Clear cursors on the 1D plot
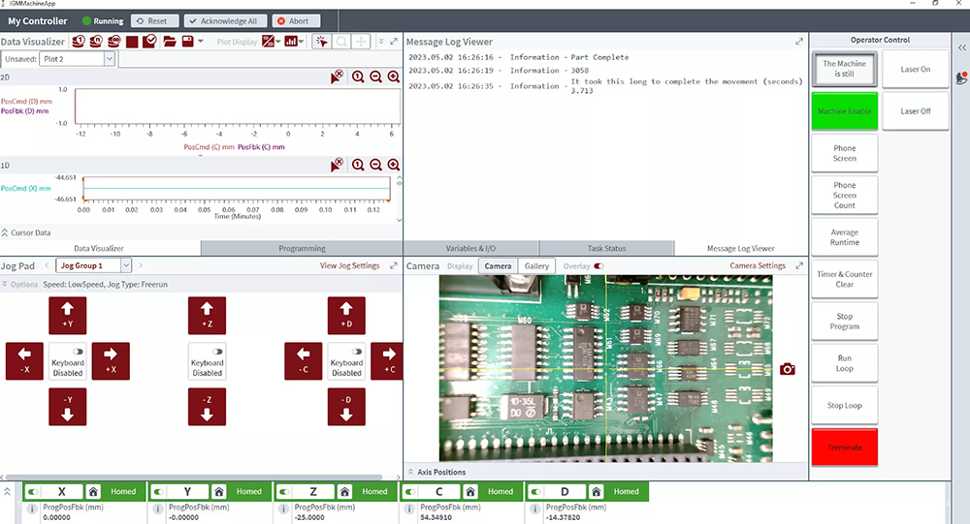The image size is (970, 524). point(337,166)
